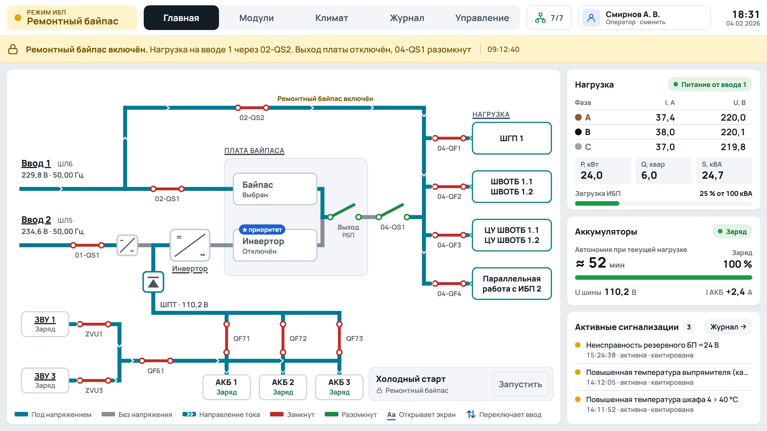Select the Байпас Выбран block

point(275,189)
